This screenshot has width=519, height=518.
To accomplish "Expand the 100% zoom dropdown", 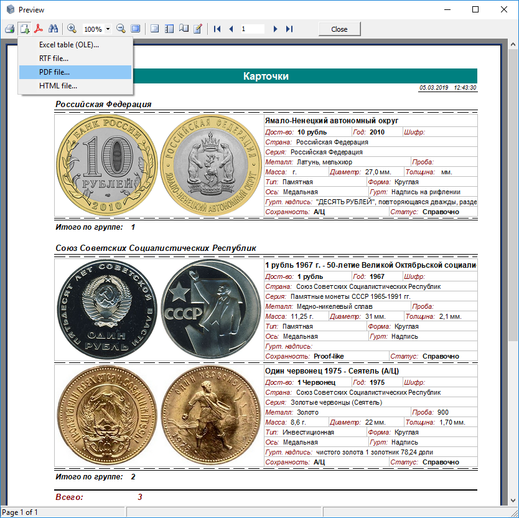I will (108, 29).
